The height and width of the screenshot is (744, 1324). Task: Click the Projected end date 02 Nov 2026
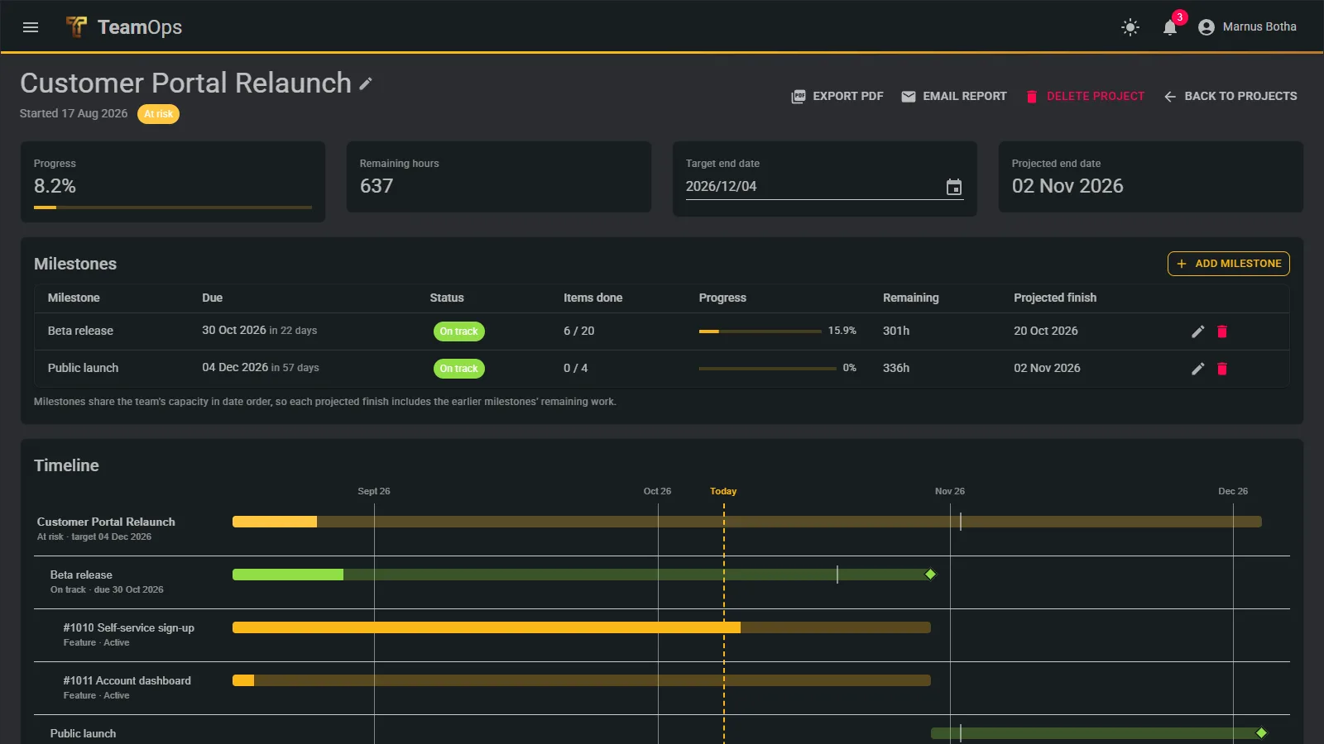(1067, 186)
